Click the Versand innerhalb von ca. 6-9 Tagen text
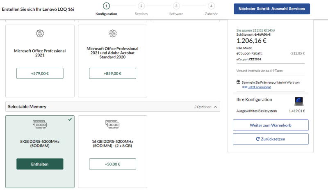 click(260, 71)
